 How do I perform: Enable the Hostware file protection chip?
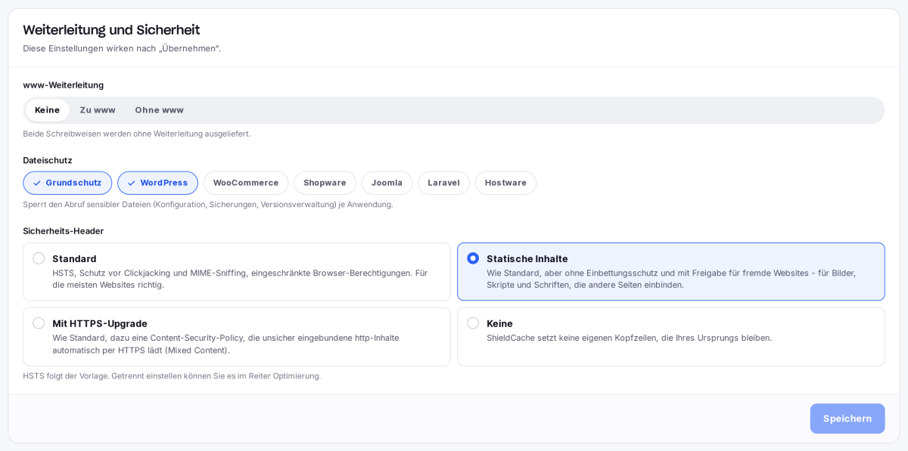coord(505,183)
